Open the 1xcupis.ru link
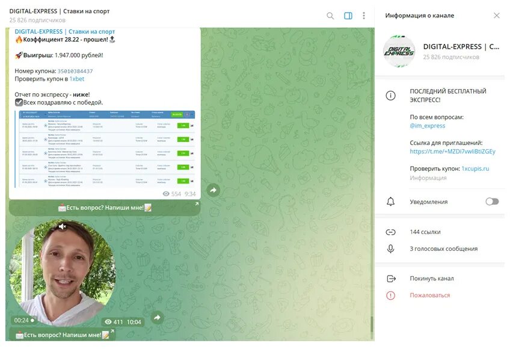 tap(475, 168)
